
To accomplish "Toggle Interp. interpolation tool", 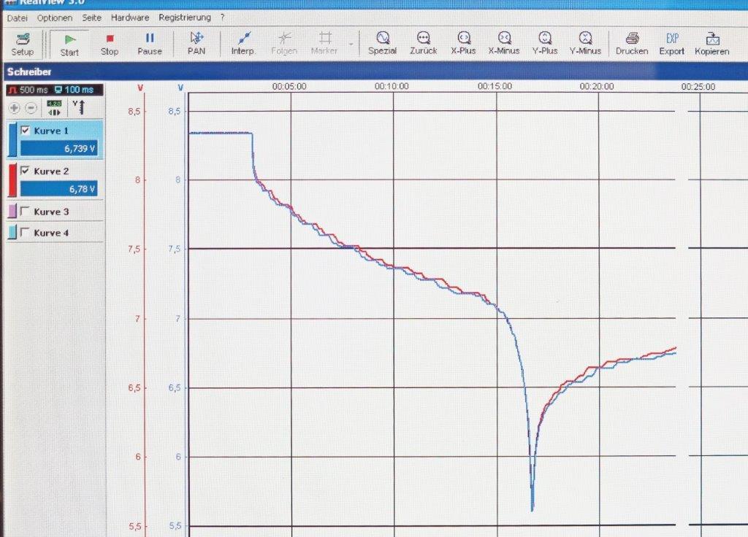I will click(x=243, y=43).
